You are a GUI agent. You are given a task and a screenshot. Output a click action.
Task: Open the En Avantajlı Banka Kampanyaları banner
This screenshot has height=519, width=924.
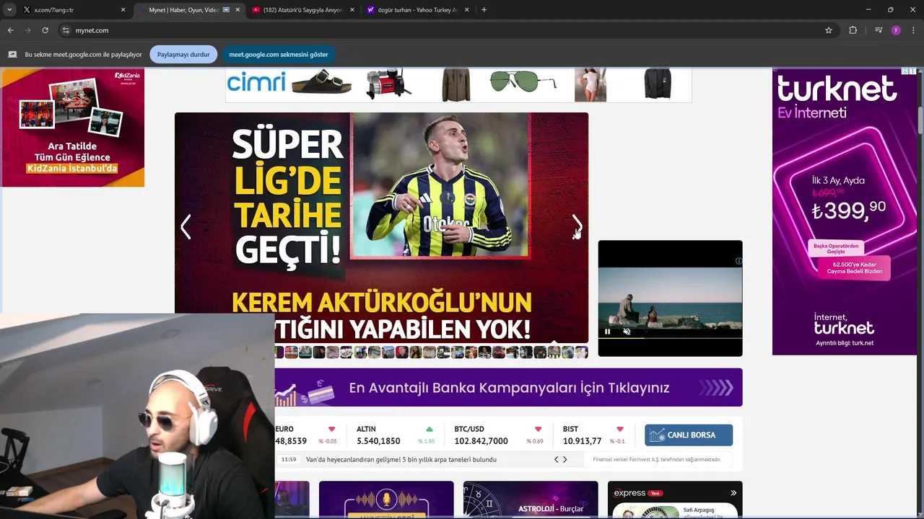508,388
